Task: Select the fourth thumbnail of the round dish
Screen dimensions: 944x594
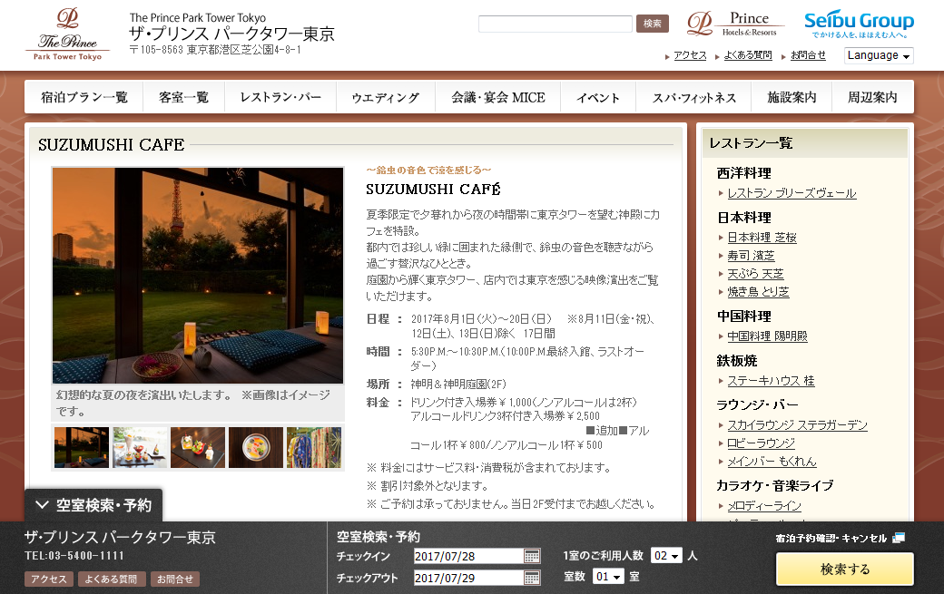Action: coord(256,447)
